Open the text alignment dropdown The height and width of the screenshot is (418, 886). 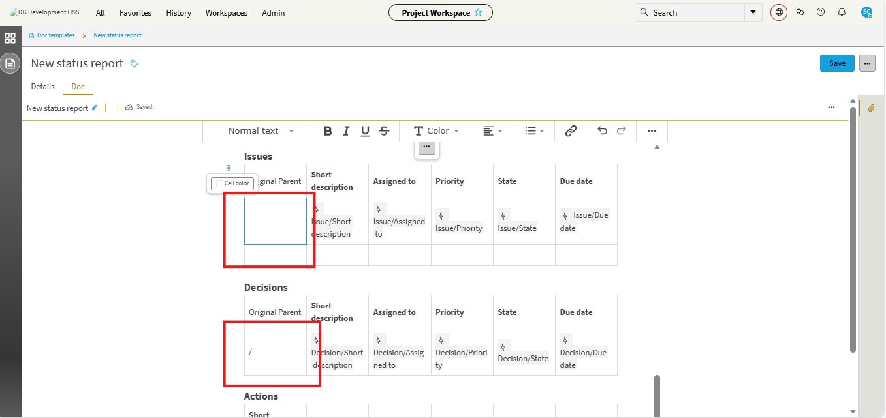[x=492, y=131]
